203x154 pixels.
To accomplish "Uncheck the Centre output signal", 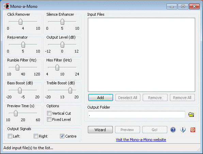I will coord(62,136).
